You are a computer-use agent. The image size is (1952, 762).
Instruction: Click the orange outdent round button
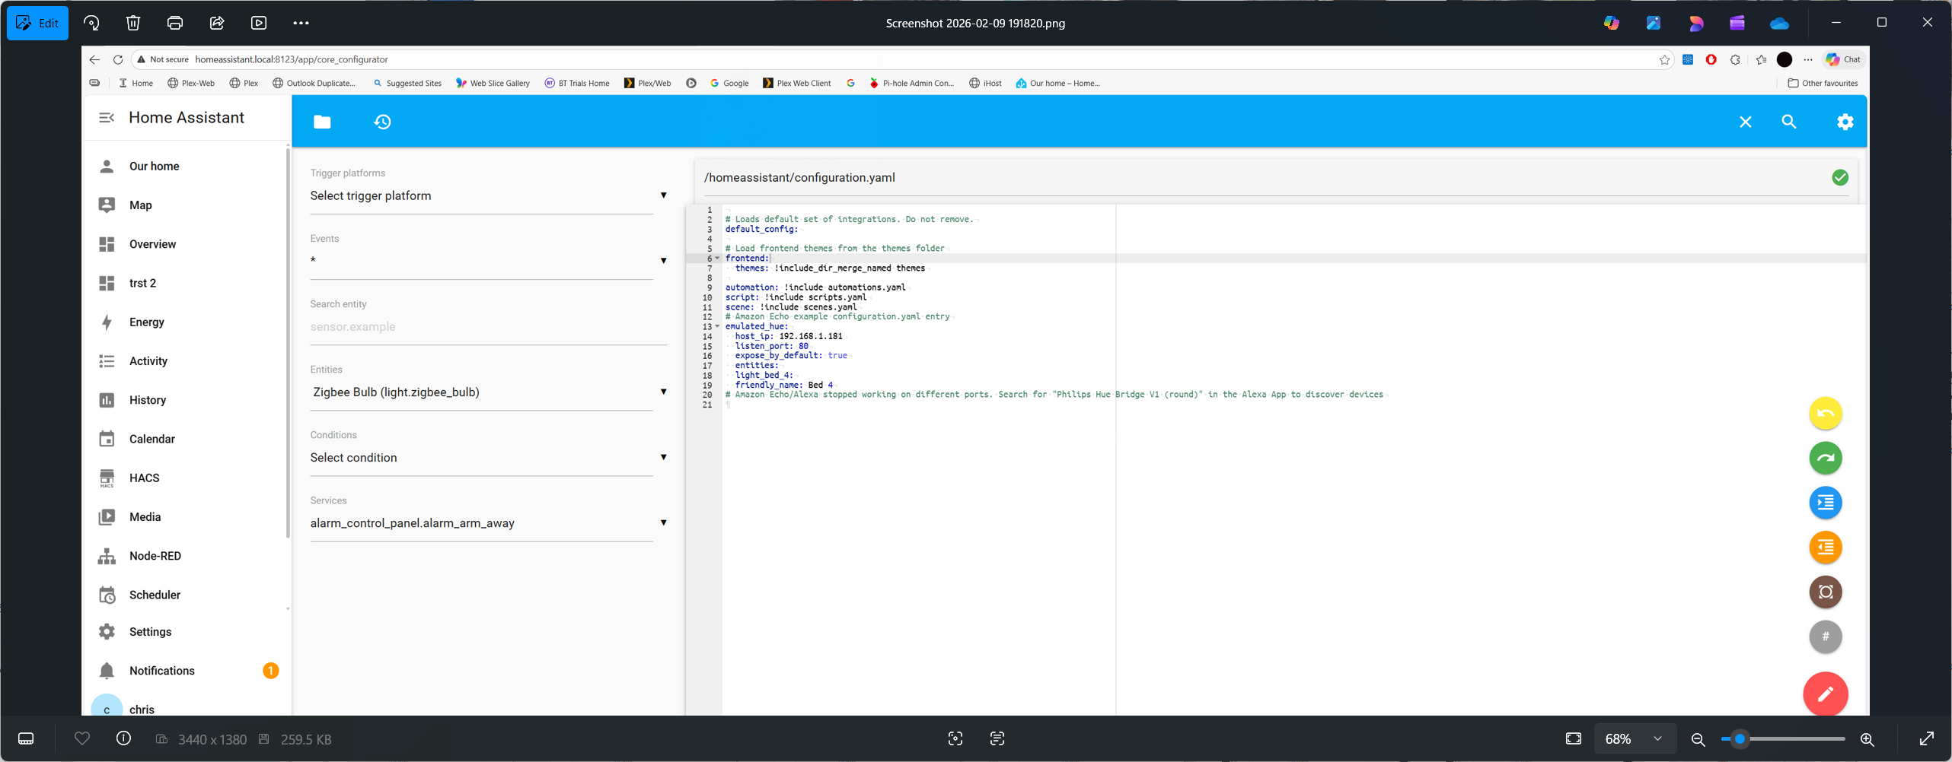(x=1825, y=548)
